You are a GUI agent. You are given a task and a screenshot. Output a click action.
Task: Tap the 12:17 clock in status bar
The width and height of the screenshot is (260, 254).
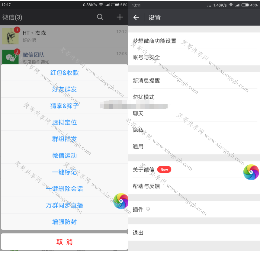[x=6, y=5]
